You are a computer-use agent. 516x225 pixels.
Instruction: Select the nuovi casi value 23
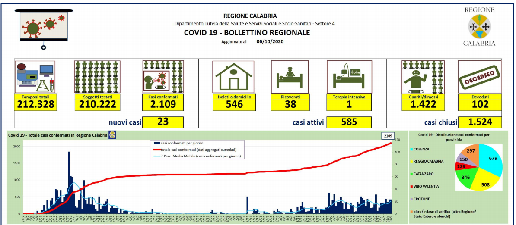point(163,122)
